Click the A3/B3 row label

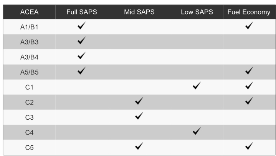click(x=29, y=41)
